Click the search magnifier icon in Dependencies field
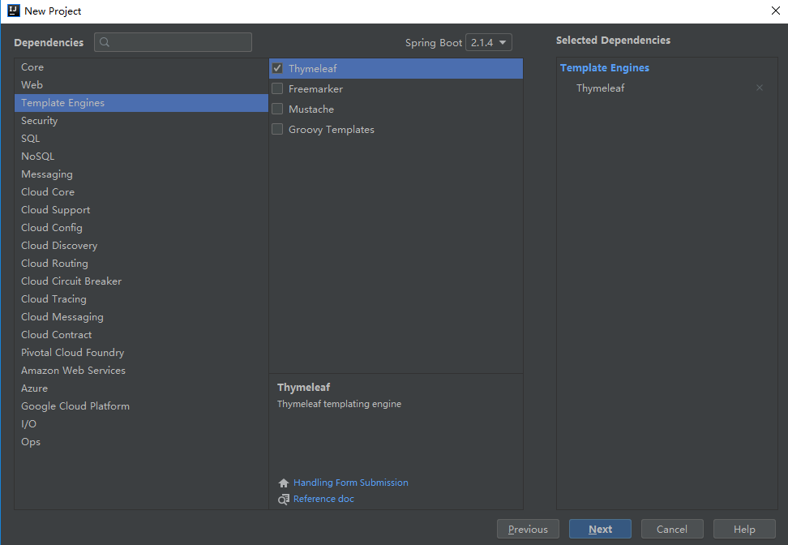The image size is (788, 545). coord(105,42)
